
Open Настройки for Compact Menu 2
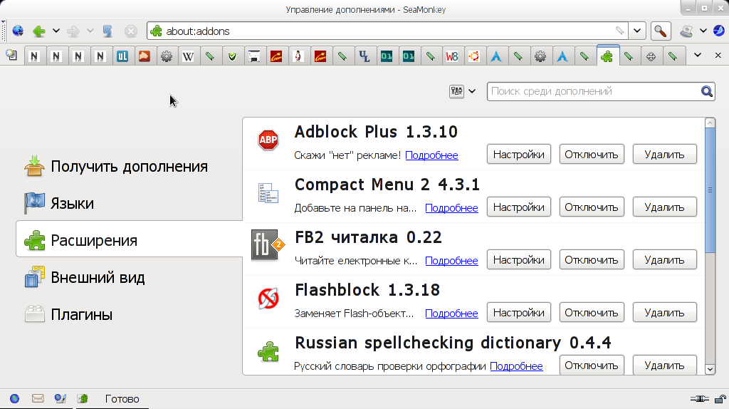pos(519,207)
